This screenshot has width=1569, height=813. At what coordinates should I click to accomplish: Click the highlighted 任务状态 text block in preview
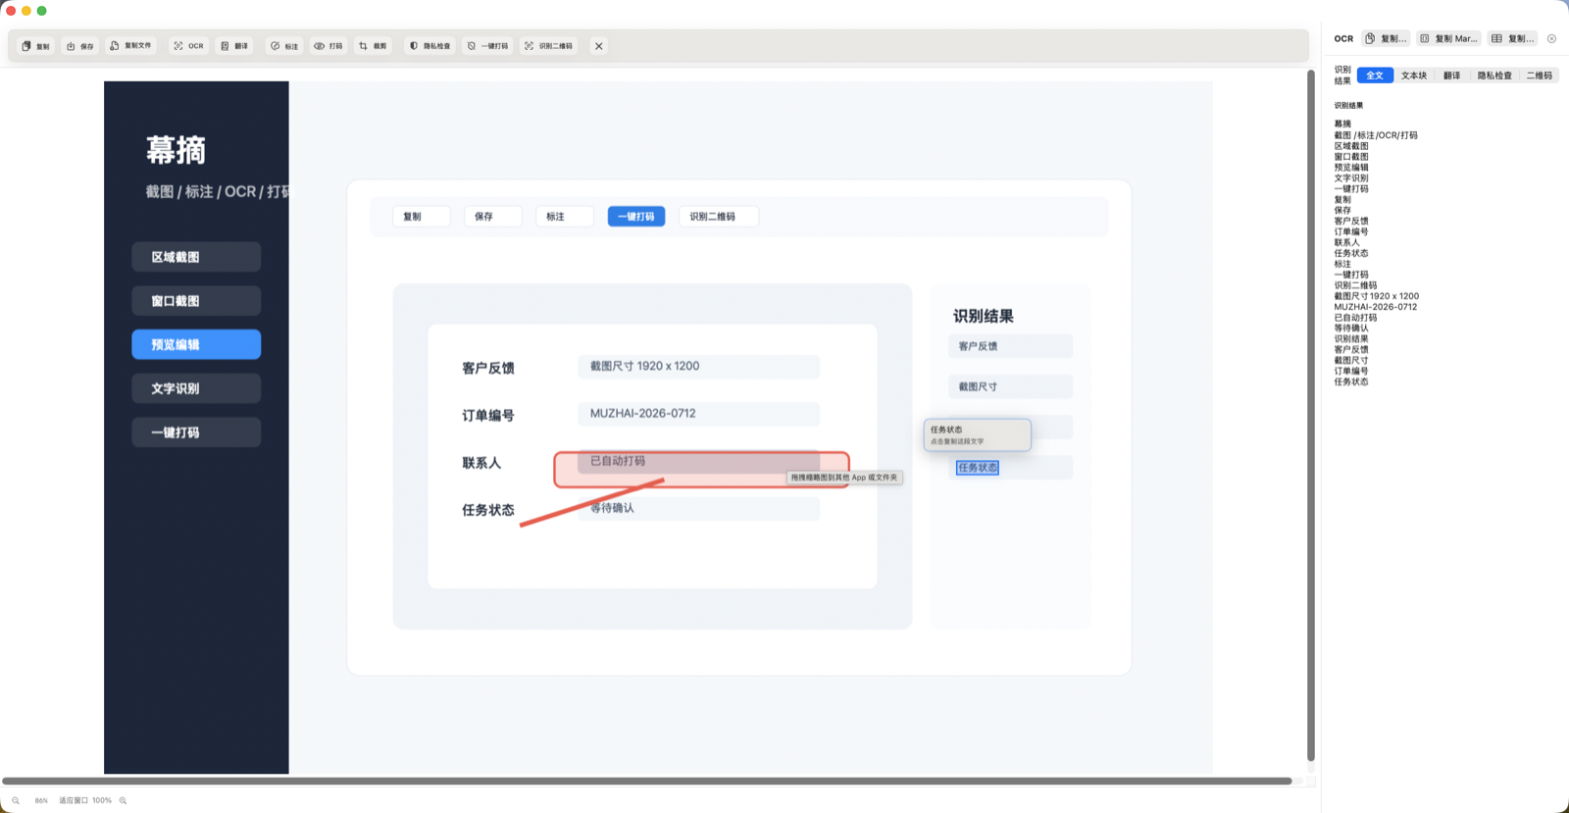pos(978,468)
